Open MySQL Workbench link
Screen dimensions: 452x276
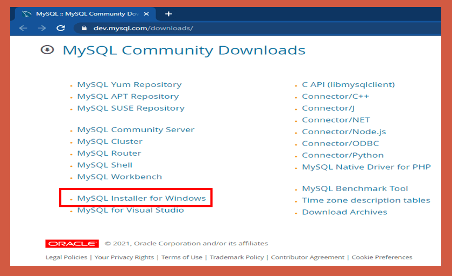(119, 177)
